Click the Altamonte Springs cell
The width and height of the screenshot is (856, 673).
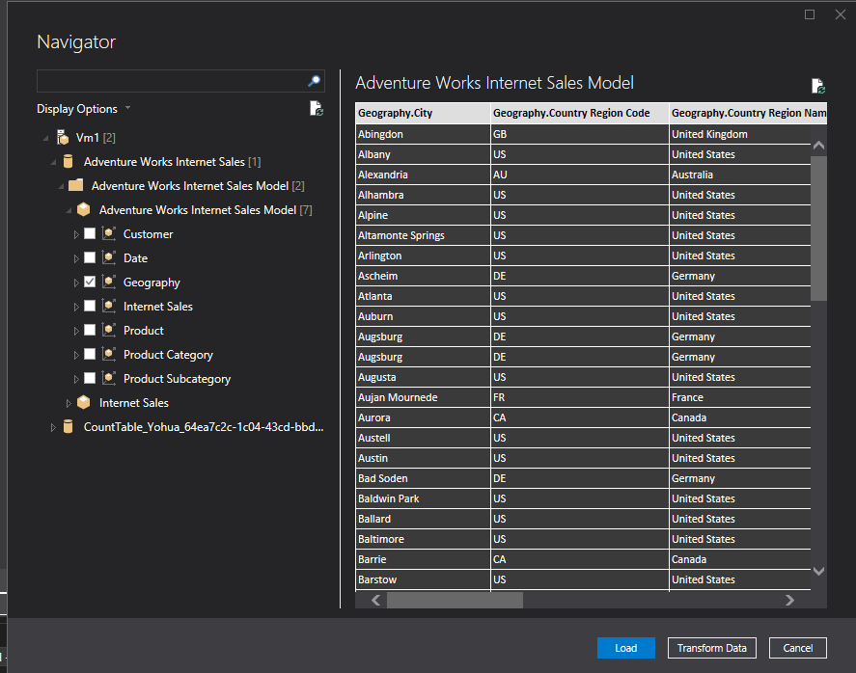click(x=423, y=235)
